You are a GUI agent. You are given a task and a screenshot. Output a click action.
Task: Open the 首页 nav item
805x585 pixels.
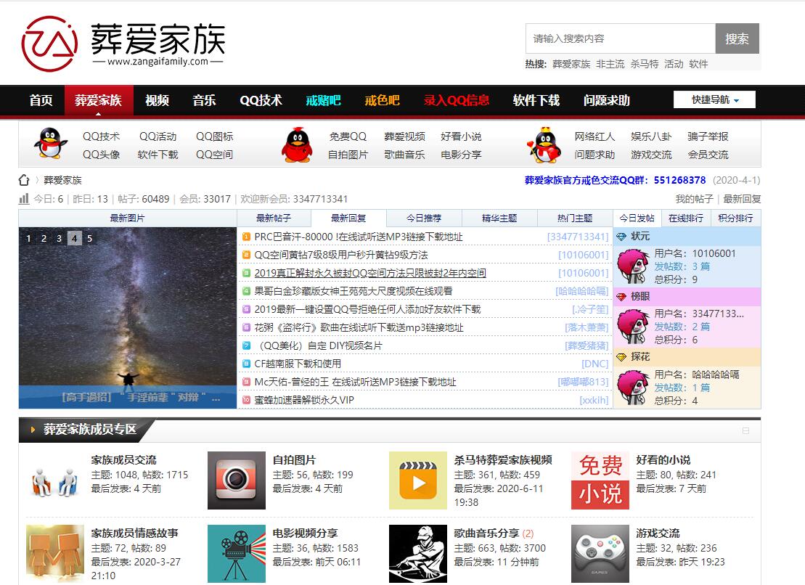coord(41,100)
